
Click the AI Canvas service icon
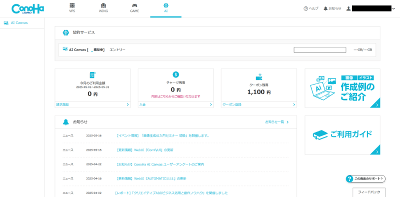(65, 49)
